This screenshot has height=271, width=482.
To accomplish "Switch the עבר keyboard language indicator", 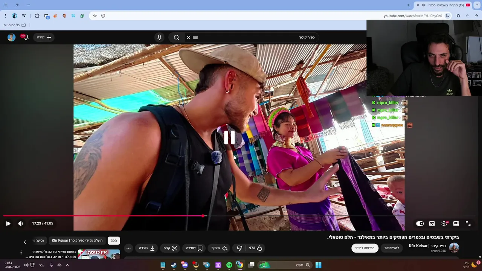I will point(42,265).
